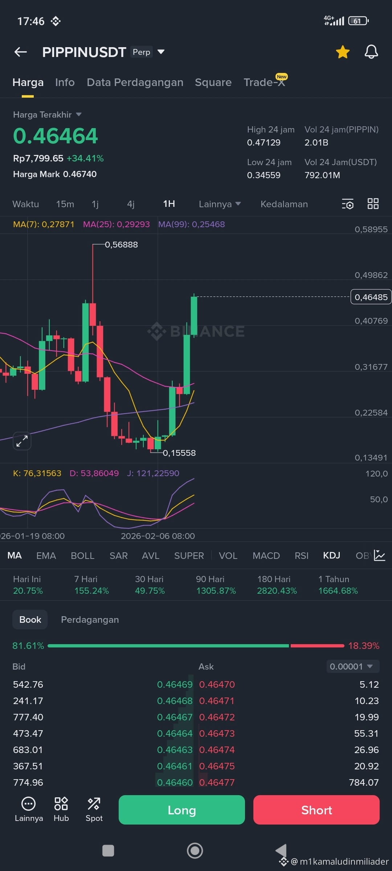Open Lainnya menu icon at bottom
Viewport: 392px width, 871px height.
[x=29, y=810]
